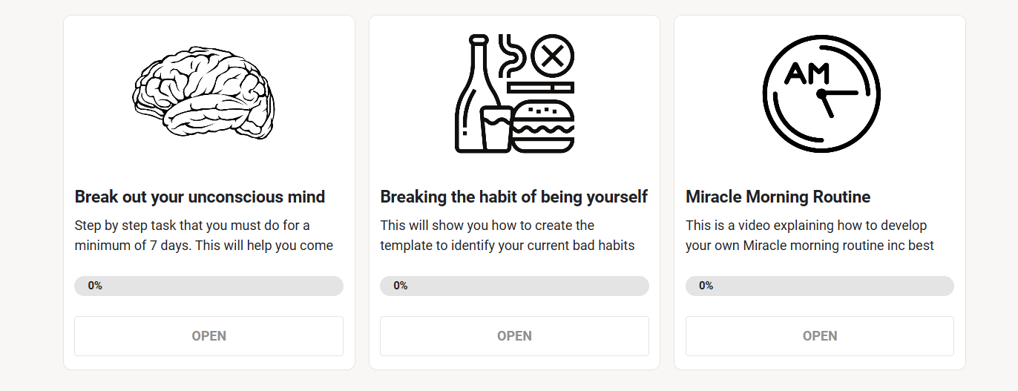Click the progress bar under unconscious mind card
Screen dimensions: 1018x391
[208, 286]
